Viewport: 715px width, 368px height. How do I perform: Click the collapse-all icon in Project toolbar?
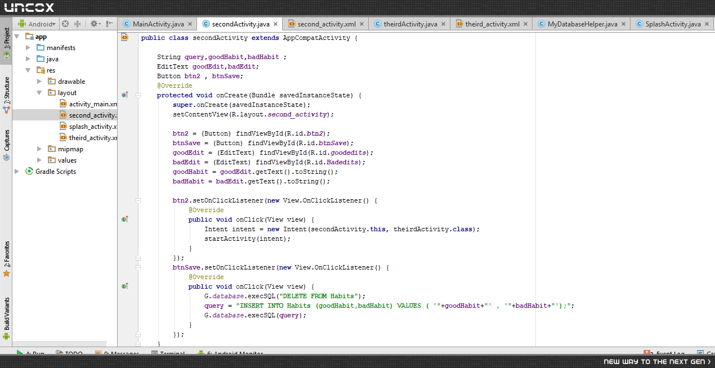point(78,24)
